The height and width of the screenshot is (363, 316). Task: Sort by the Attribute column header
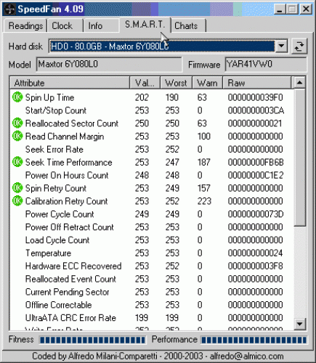pyautogui.click(x=70, y=83)
